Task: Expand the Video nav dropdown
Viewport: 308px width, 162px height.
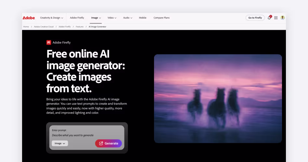Action: tap(112, 17)
